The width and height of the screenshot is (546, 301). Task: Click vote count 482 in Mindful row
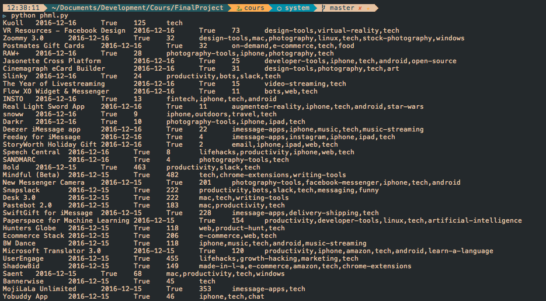(172, 175)
